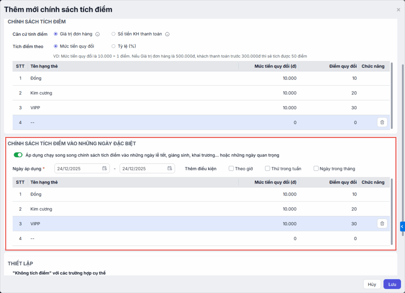This screenshot has width=405, height=293.
Task: Delete row 4 in the top policy table
Action: pyautogui.click(x=382, y=122)
